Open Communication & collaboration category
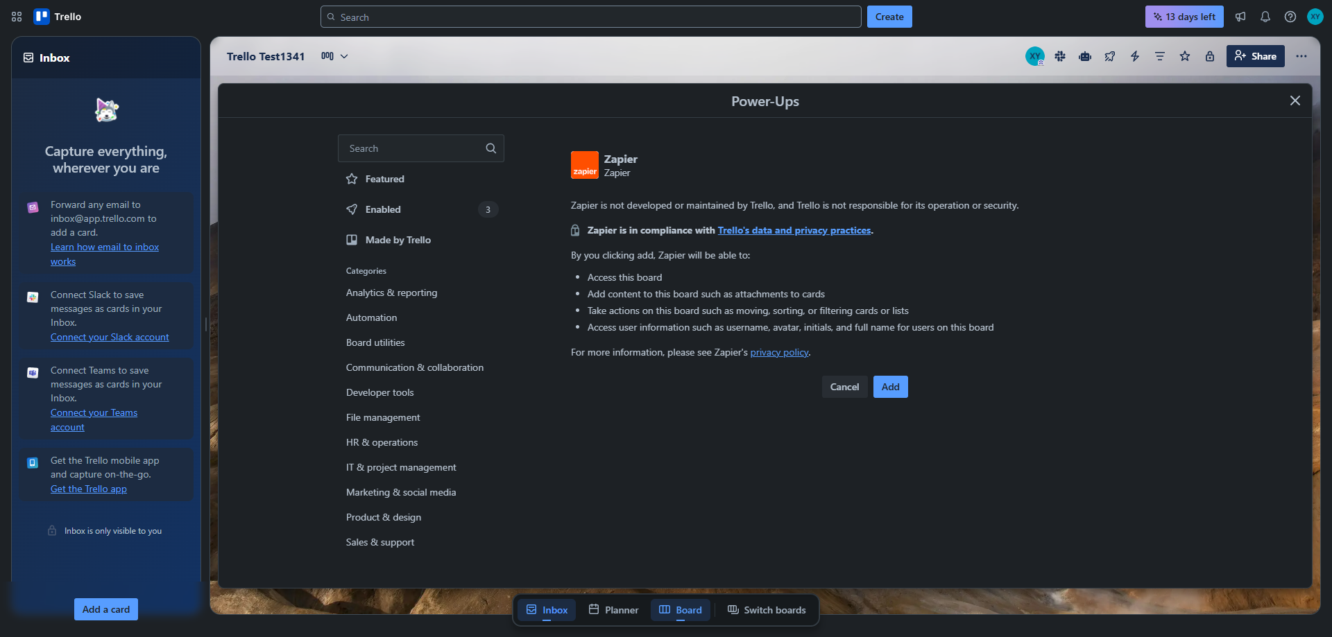This screenshot has width=1332, height=637. 415,367
